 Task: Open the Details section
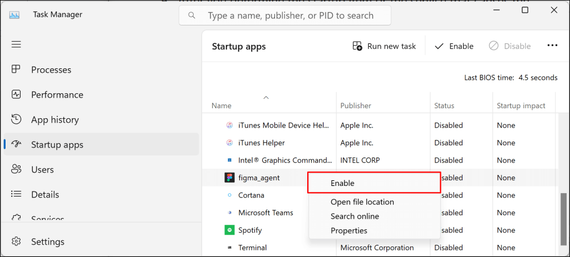click(x=45, y=195)
